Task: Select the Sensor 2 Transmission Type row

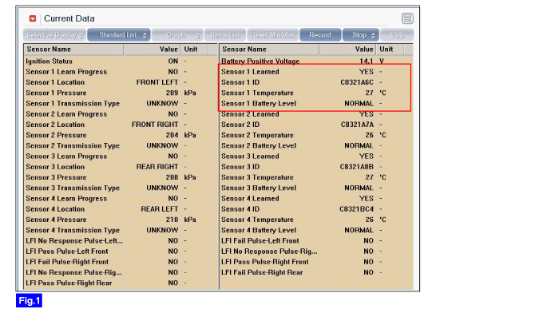Action: (121, 146)
